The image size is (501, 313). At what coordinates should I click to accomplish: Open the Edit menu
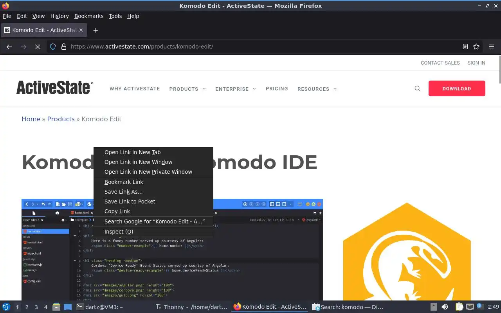22,16
